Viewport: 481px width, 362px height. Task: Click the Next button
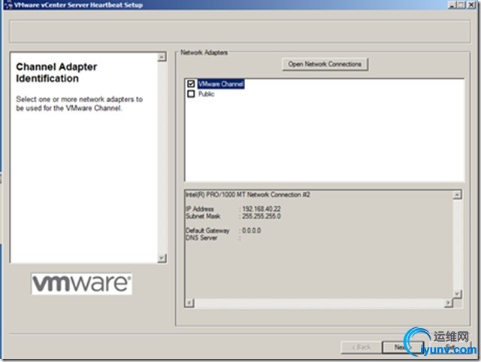pos(403,347)
